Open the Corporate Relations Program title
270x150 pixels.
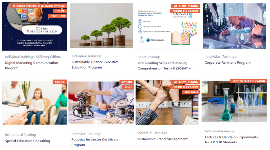pos(227,63)
